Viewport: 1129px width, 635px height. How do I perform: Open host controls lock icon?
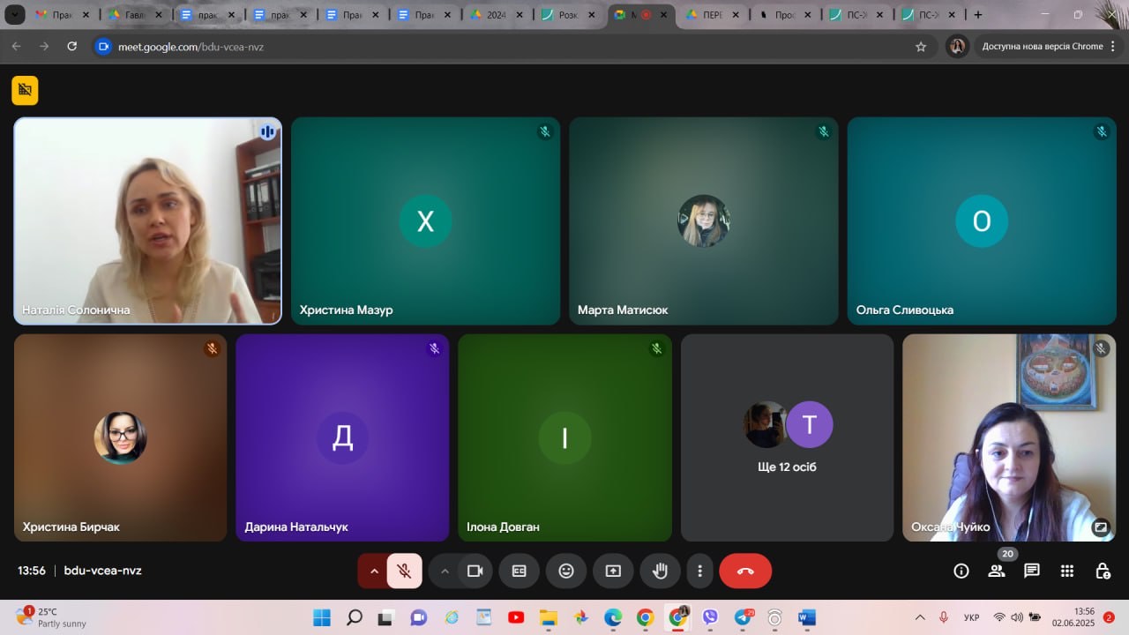coord(1103,571)
